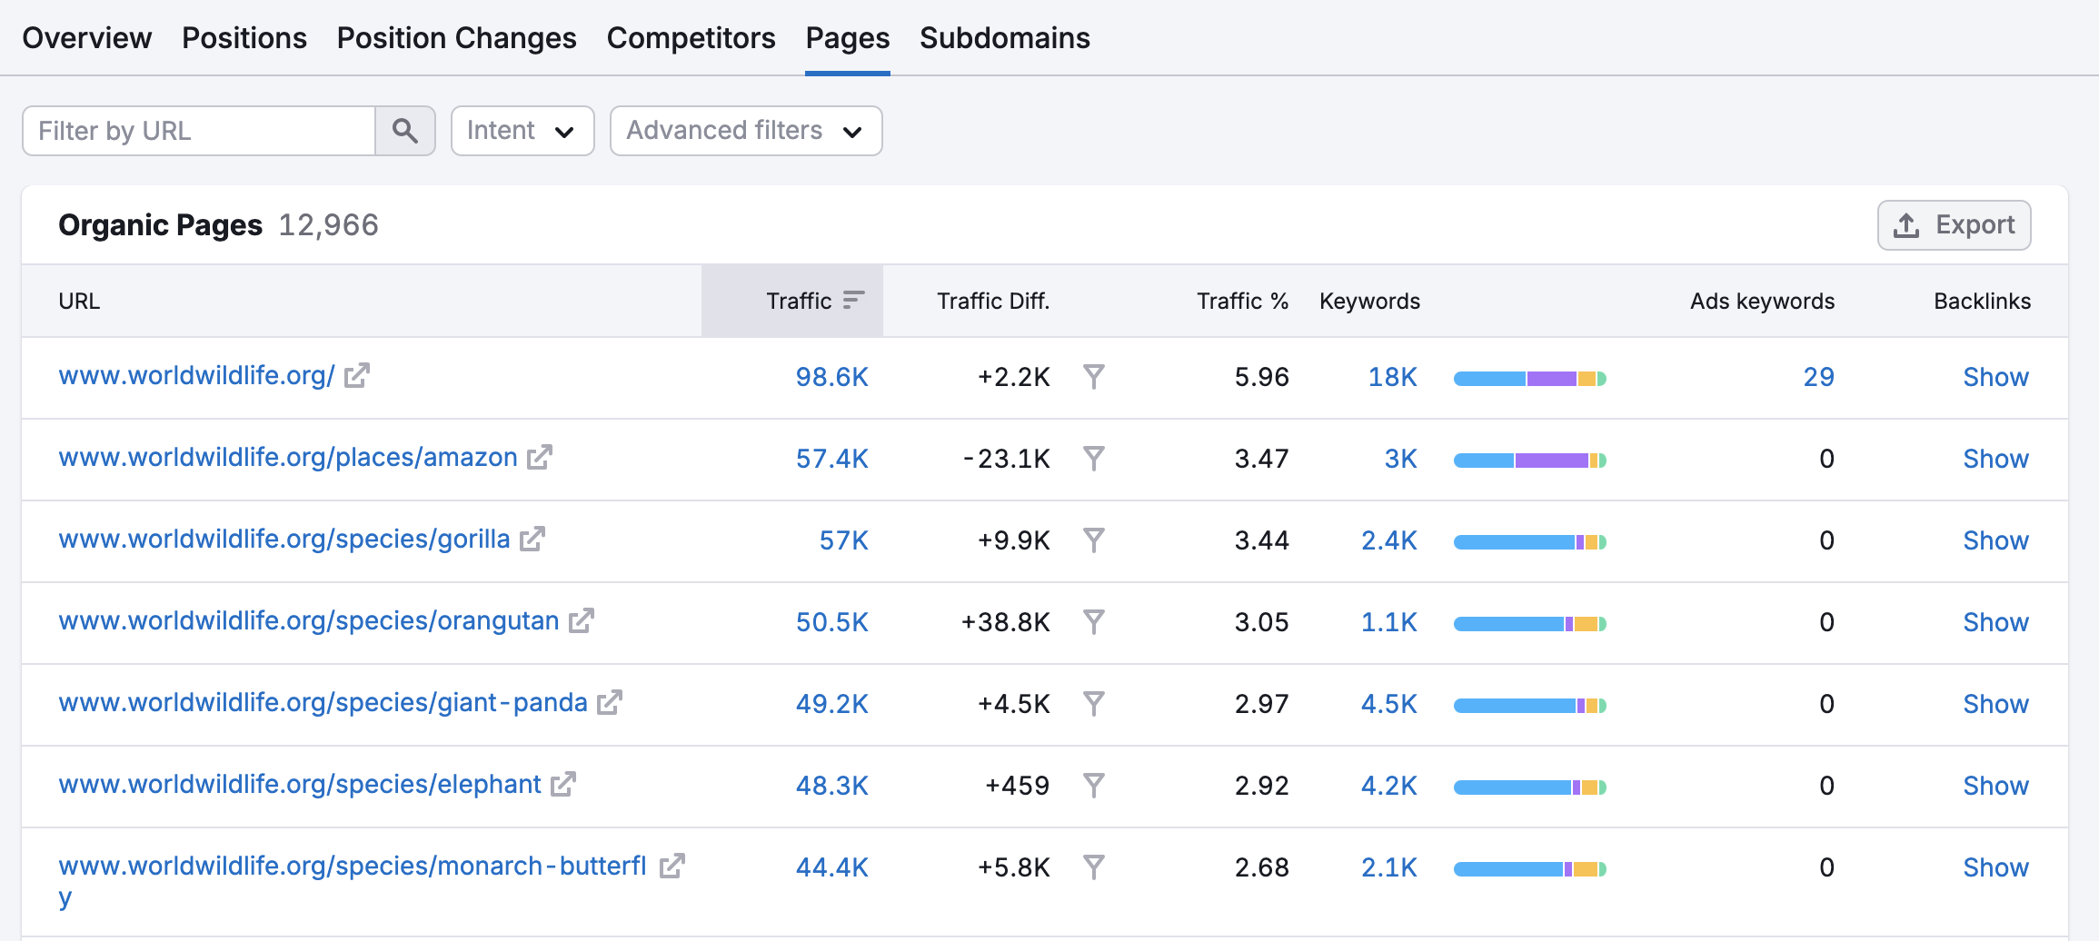The image size is (2099, 941).
Task: Open external link icon for species/orangutan
Action: click(x=582, y=620)
